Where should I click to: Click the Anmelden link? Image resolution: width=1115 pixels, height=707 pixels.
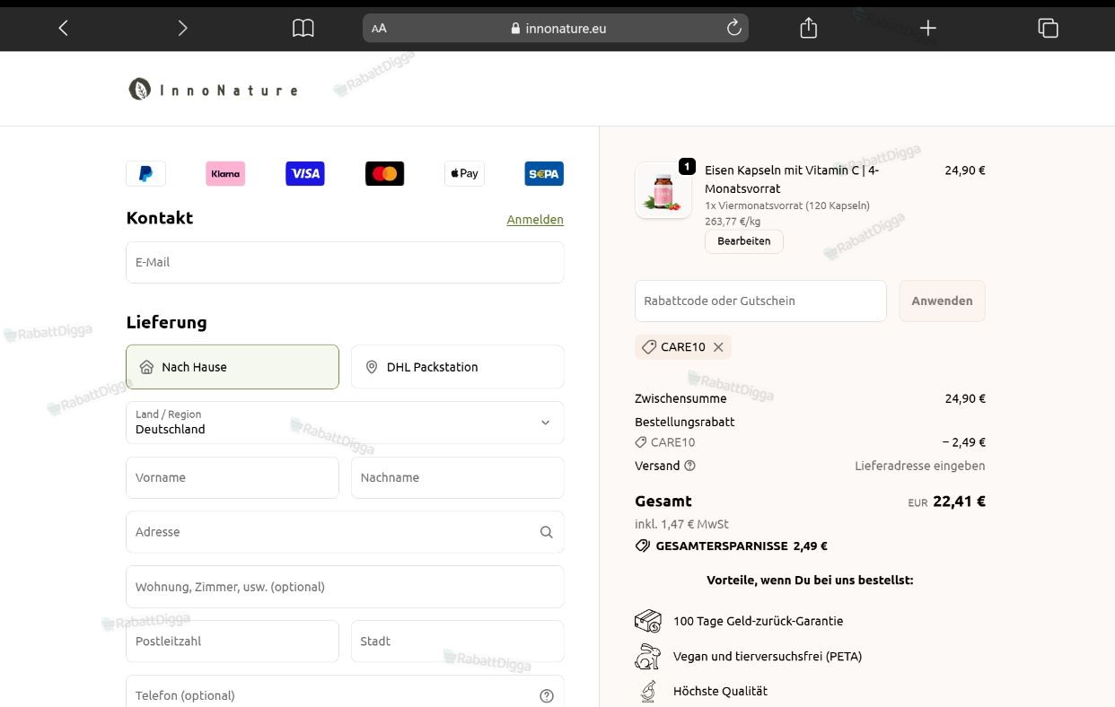(535, 220)
